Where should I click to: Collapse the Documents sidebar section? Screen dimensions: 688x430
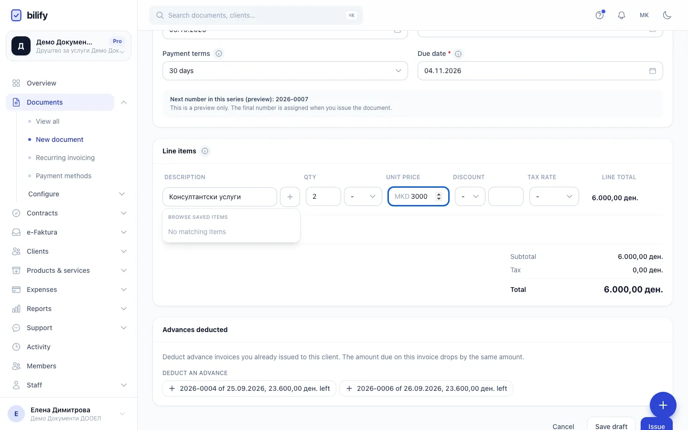124,102
